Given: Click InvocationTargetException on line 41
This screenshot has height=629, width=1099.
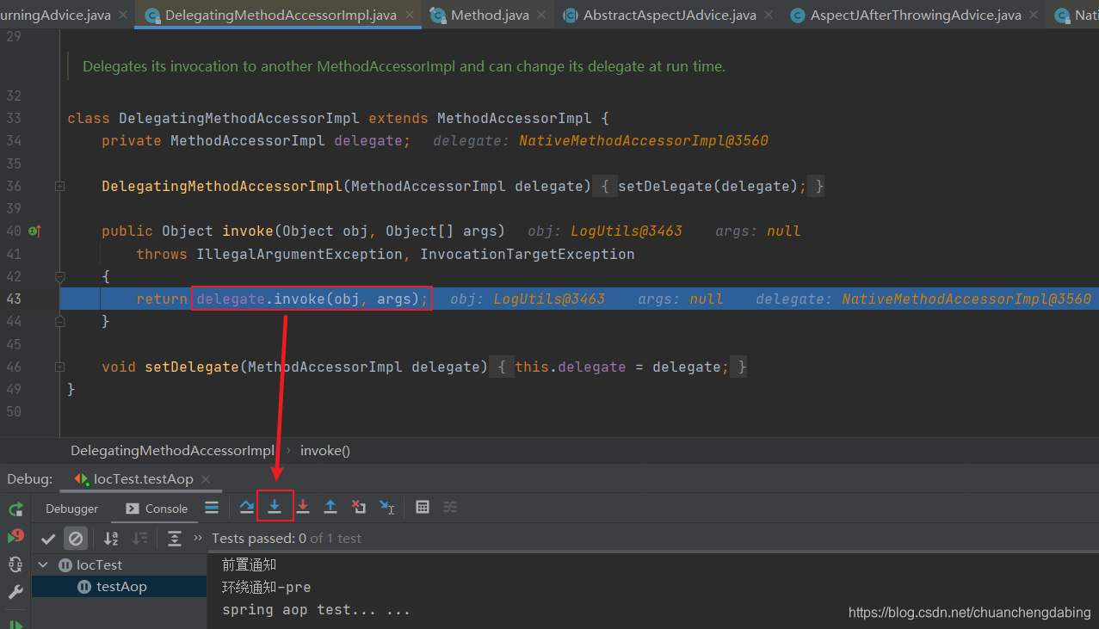Looking at the screenshot, I should 528,254.
